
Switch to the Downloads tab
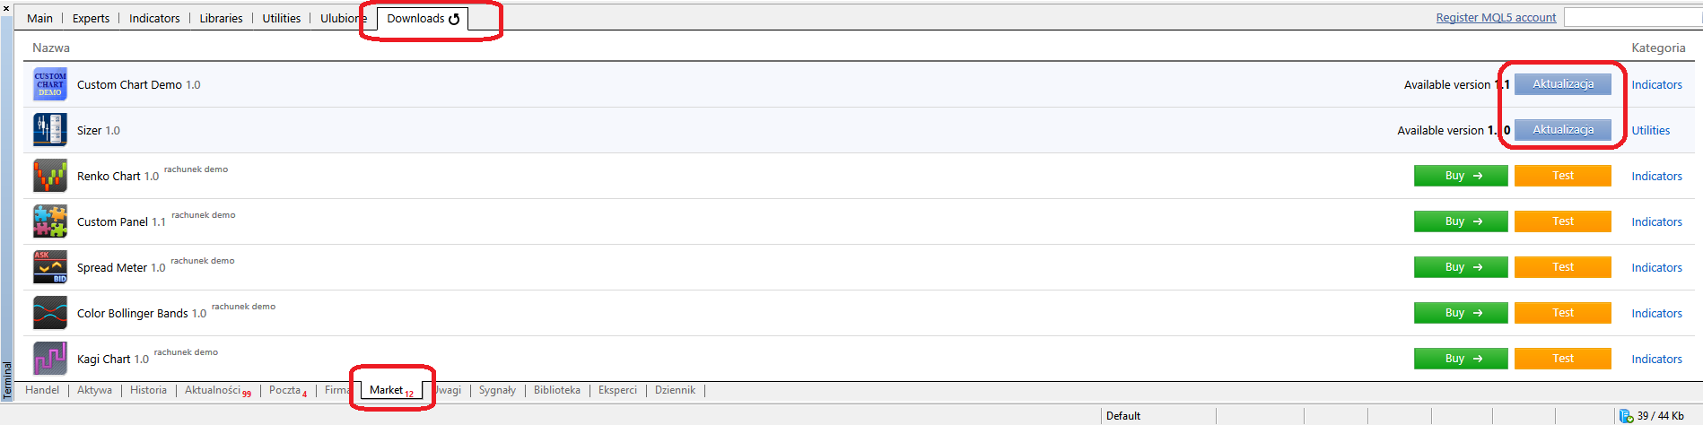[422, 19]
